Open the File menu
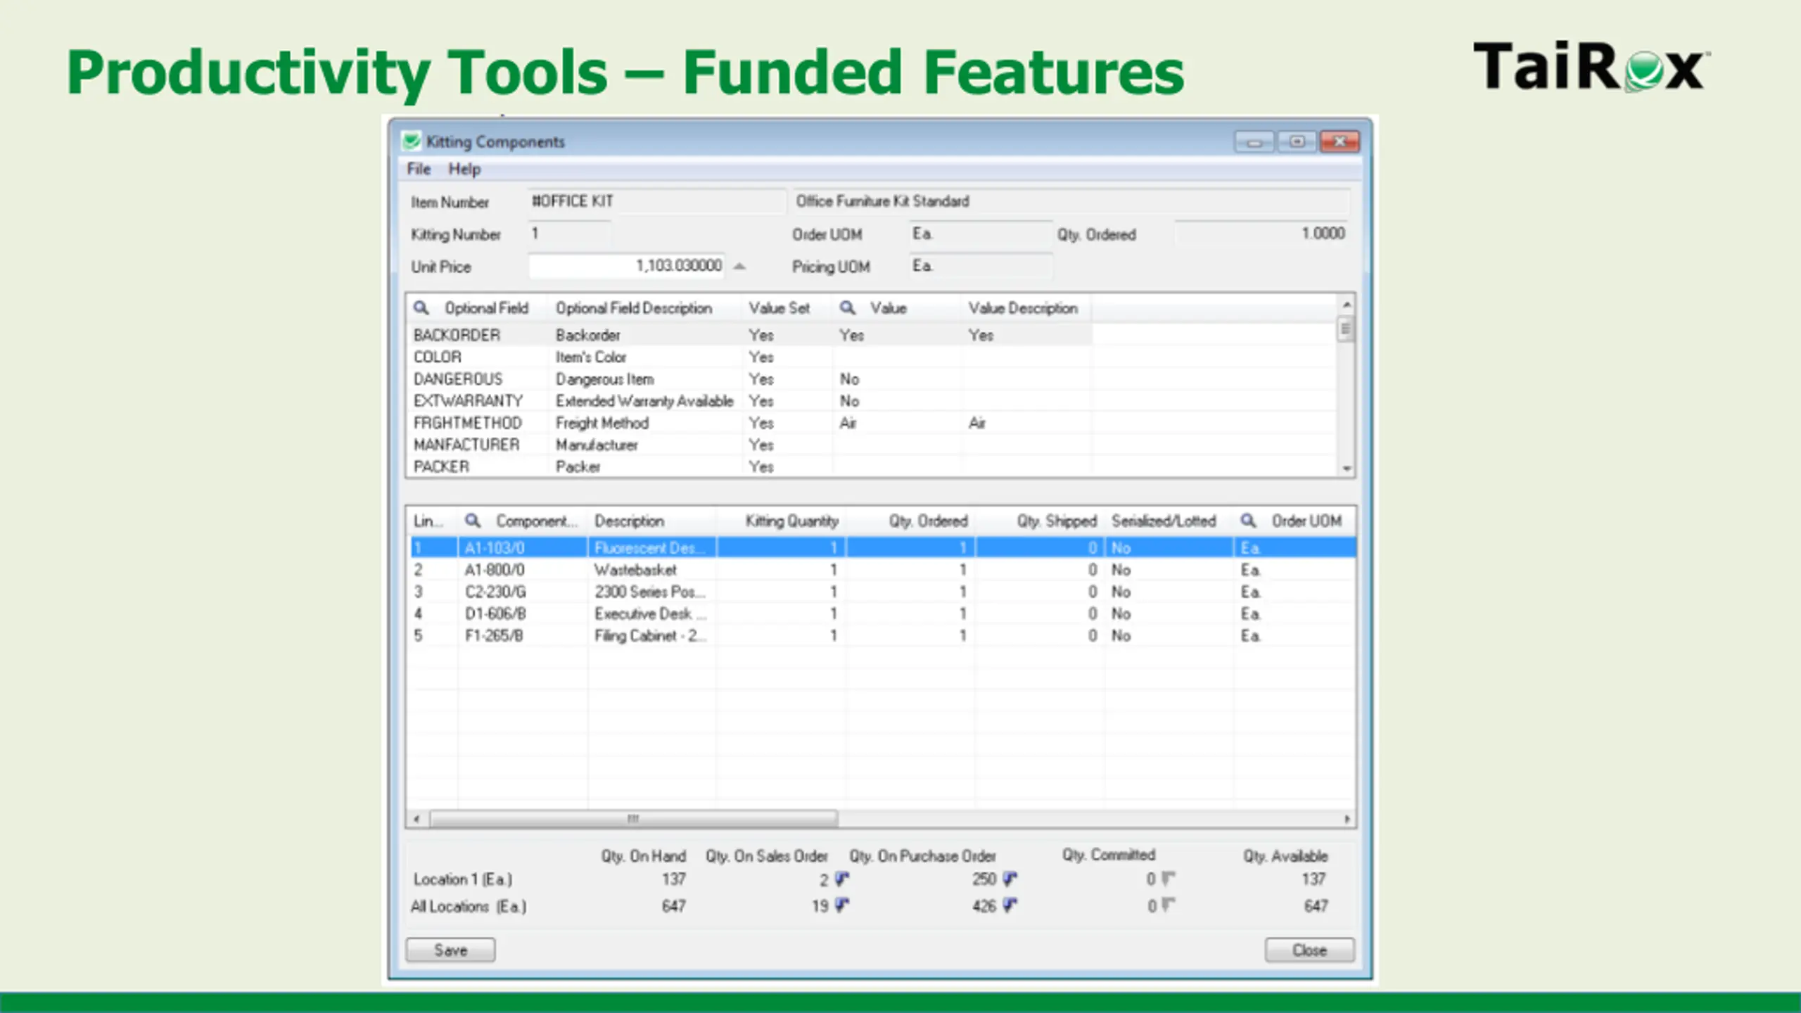Viewport: 1801px width, 1013px height. click(x=419, y=169)
